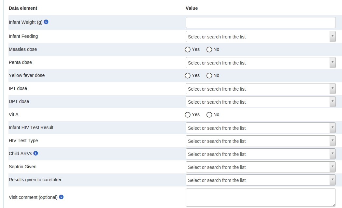Open the Infant Feeding dropdown

tap(261, 37)
